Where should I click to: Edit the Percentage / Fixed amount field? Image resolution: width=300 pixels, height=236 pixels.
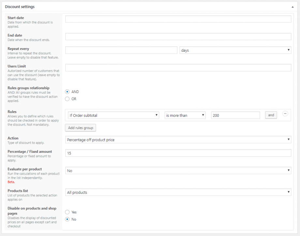[x=178, y=153]
